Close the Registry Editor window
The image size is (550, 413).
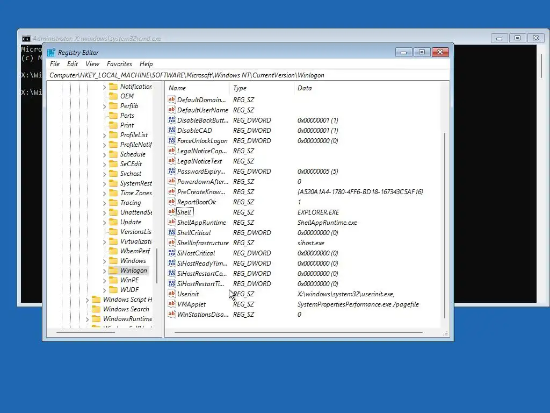[440, 52]
